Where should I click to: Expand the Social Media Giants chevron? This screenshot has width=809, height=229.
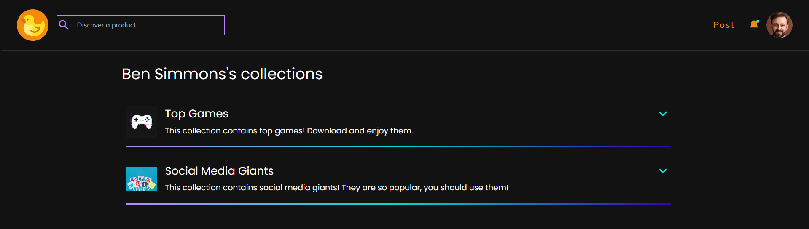663,171
